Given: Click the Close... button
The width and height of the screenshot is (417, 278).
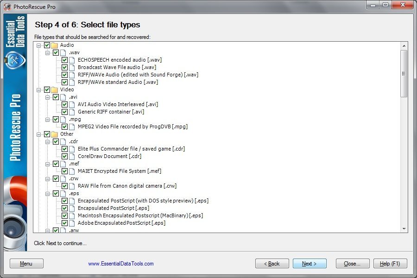Looking at the screenshot, I should [353, 264].
